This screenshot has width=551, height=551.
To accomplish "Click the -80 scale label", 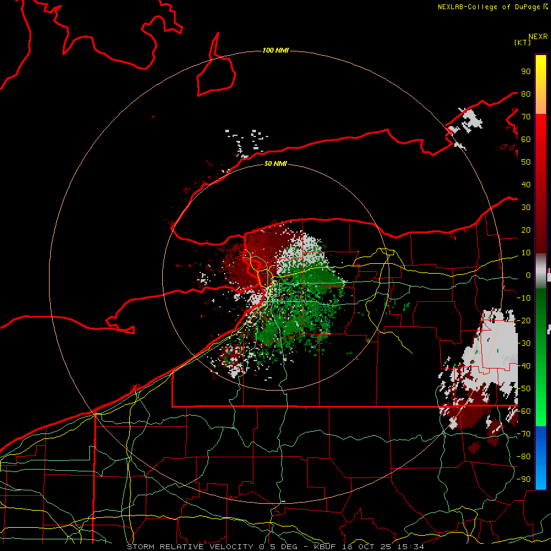I will point(523,457).
